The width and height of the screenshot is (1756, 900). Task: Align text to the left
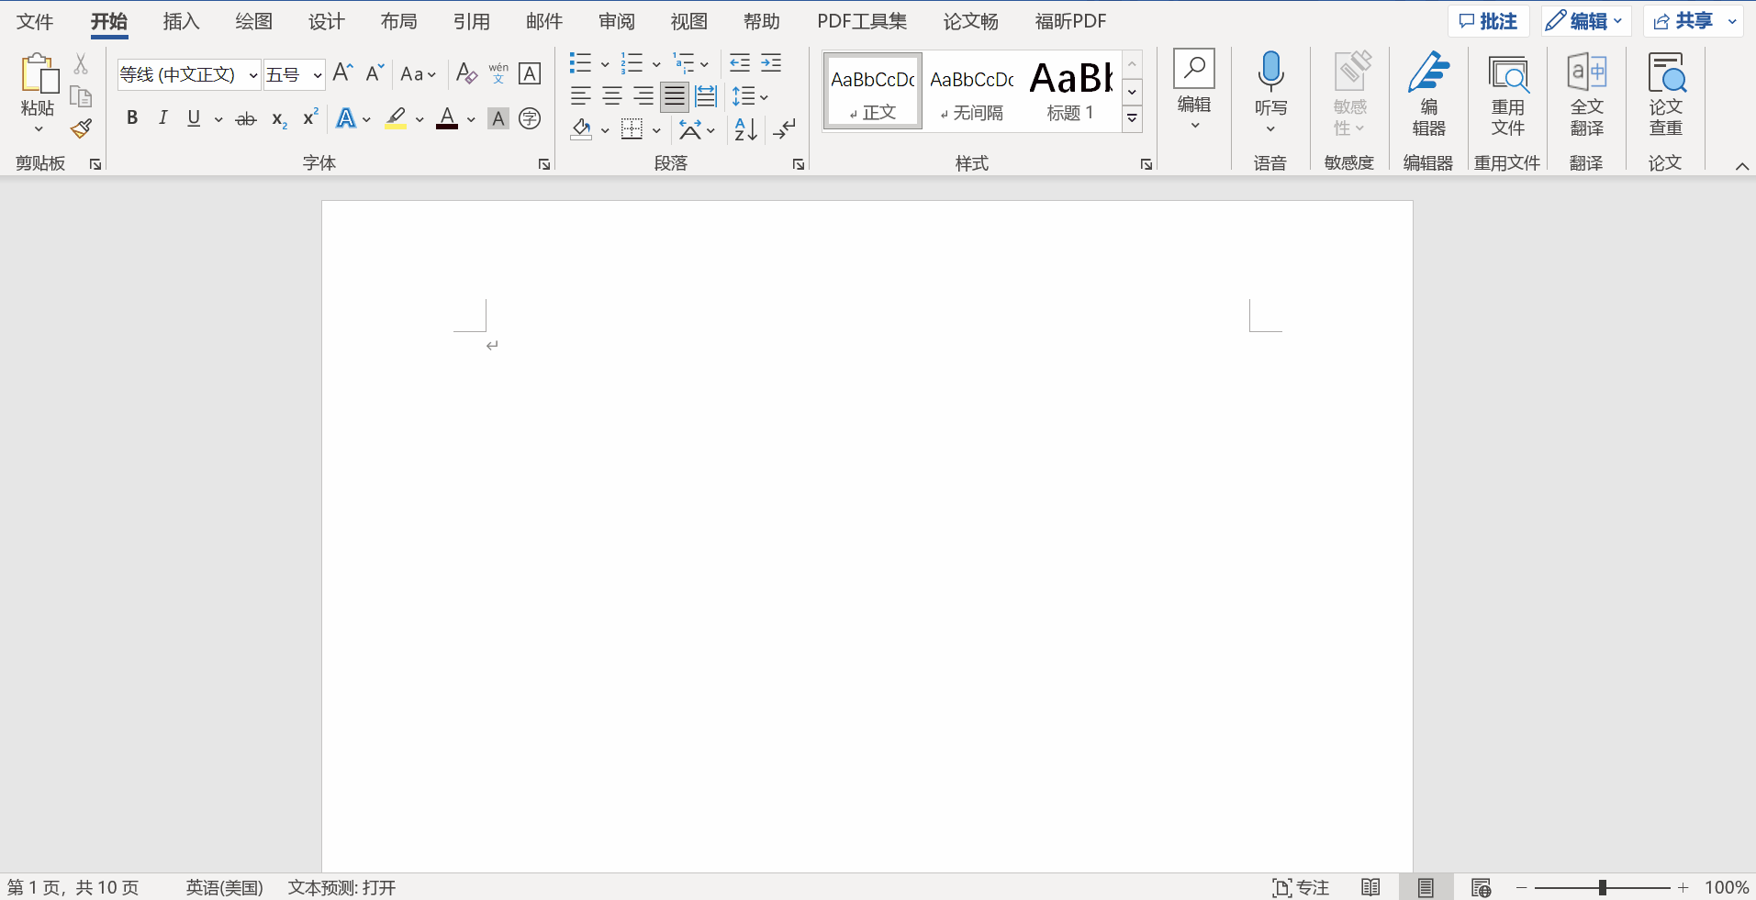(581, 96)
